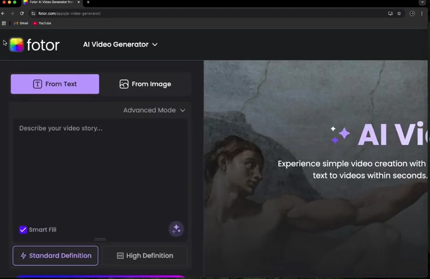Screen dimensions: 430x279
Task: Select the From Text tab
Action: coord(55,84)
